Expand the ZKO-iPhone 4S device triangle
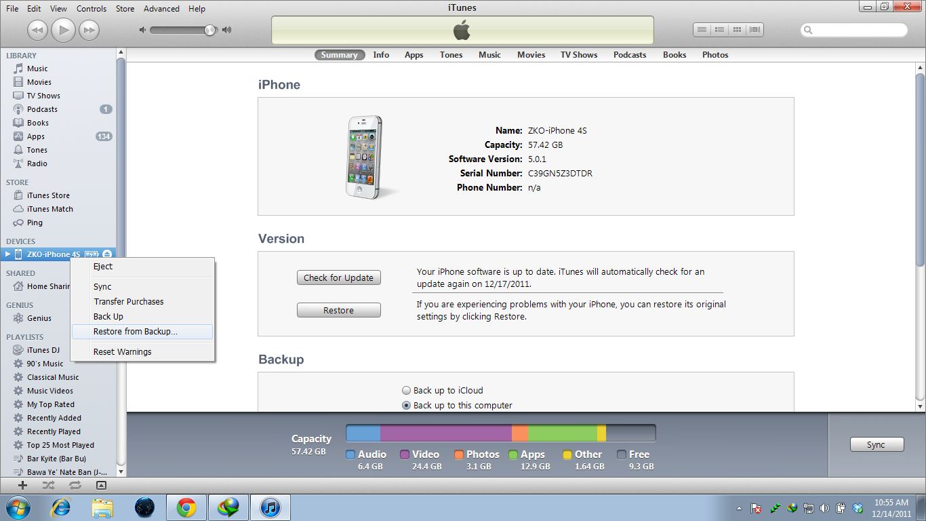 (7, 254)
